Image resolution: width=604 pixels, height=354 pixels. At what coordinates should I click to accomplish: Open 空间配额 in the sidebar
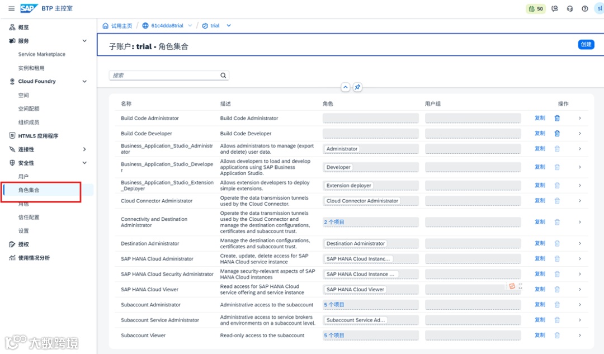(29, 108)
